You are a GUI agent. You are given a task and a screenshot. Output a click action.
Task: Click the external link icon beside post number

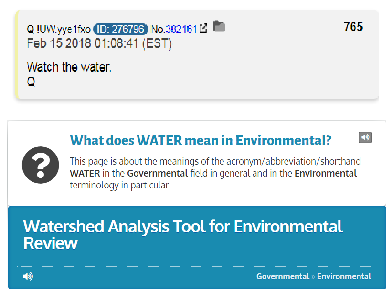pyautogui.click(x=203, y=28)
